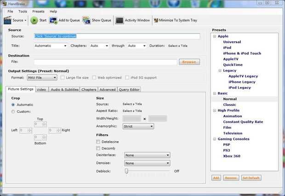Select the QuickTime preset
Screen dimensions: 285x196
pyautogui.click(x=233, y=65)
